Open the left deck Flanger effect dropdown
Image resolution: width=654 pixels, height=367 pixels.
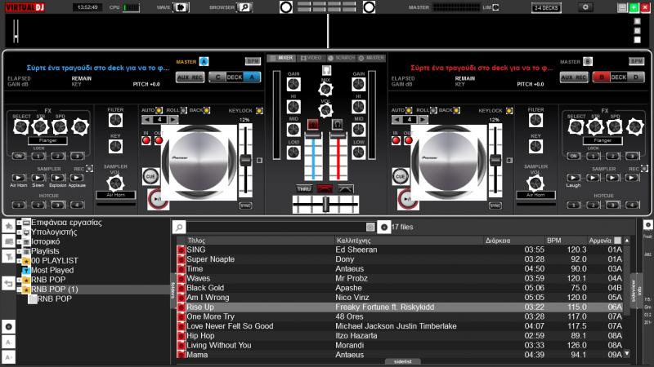point(47,140)
